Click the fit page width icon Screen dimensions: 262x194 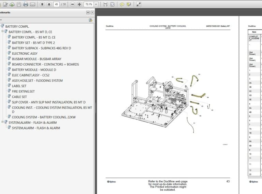[x=105, y=4]
